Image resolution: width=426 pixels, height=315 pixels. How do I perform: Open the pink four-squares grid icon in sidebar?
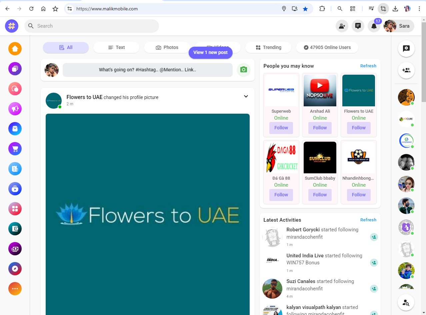tap(15, 209)
